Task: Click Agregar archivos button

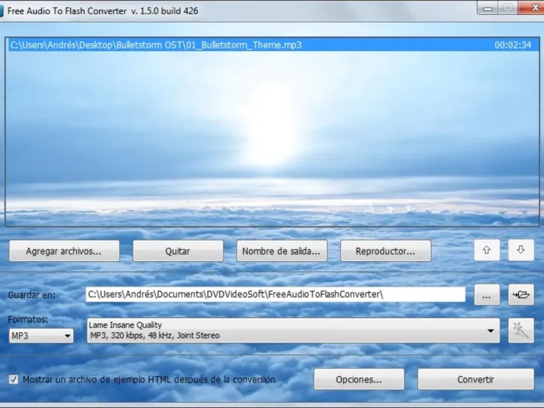Action: point(64,251)
